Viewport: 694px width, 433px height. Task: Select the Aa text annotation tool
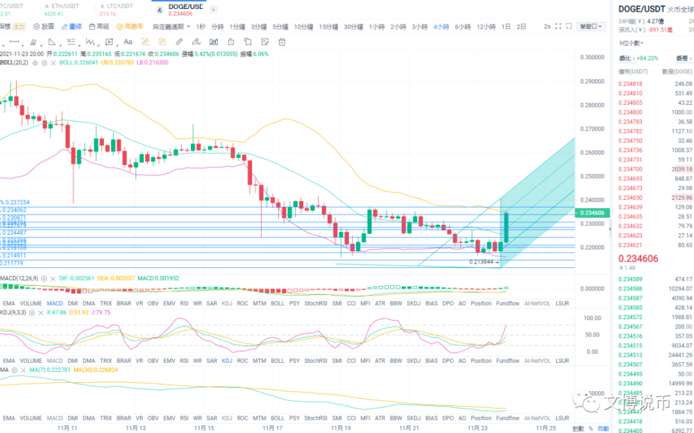128,42
